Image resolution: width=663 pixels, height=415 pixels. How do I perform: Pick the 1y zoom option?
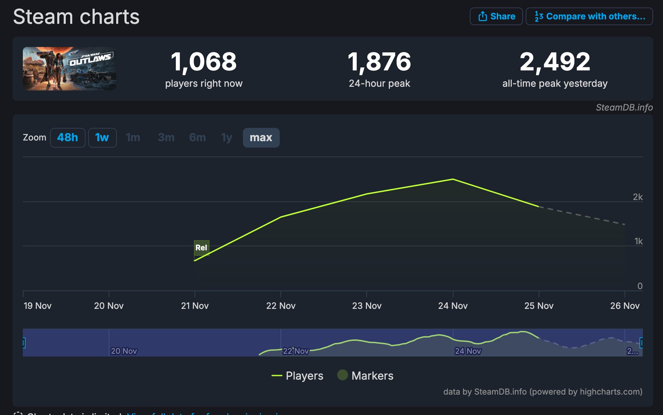tap(227, 137)
